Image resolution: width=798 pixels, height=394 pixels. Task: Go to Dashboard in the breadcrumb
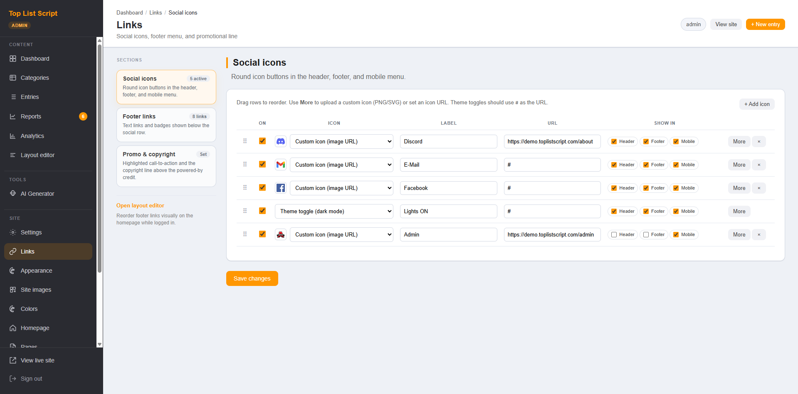(130, 13)
